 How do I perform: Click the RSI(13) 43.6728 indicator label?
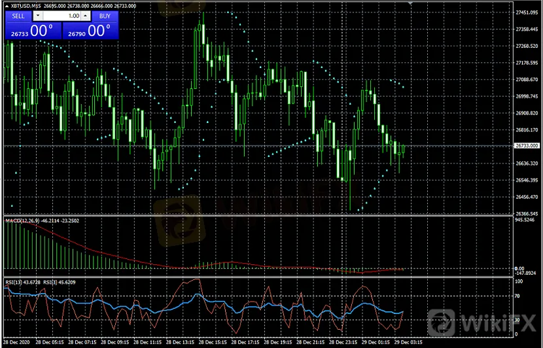click(22, 282)
